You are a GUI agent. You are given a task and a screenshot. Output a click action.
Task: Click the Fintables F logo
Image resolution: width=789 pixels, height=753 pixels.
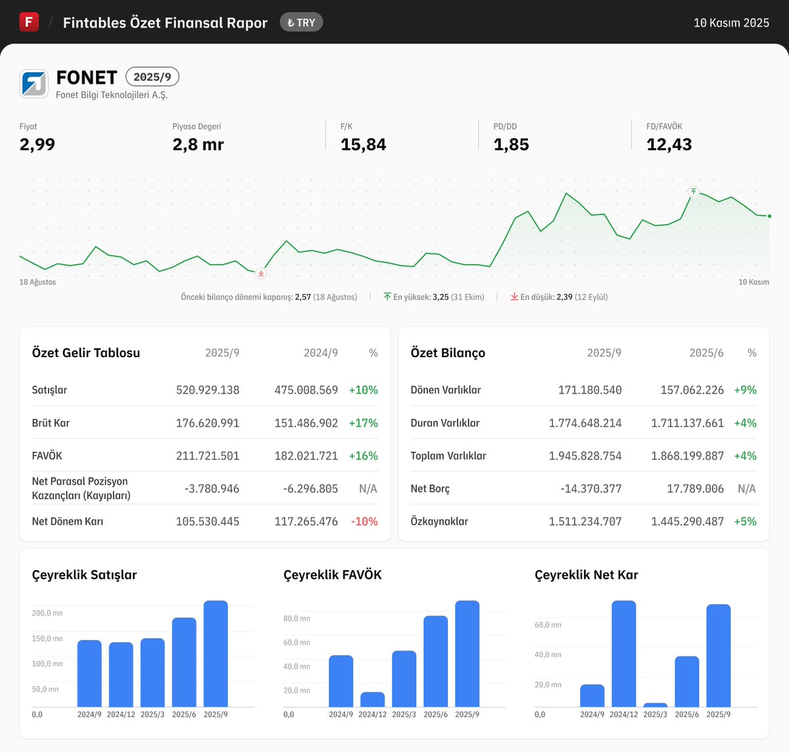tap(28, 22)
